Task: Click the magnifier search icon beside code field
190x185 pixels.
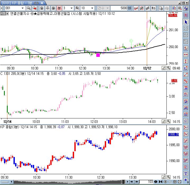Action: click(x=28, y=8)
